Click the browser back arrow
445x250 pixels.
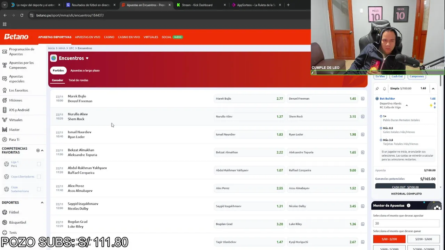(5, 15)
